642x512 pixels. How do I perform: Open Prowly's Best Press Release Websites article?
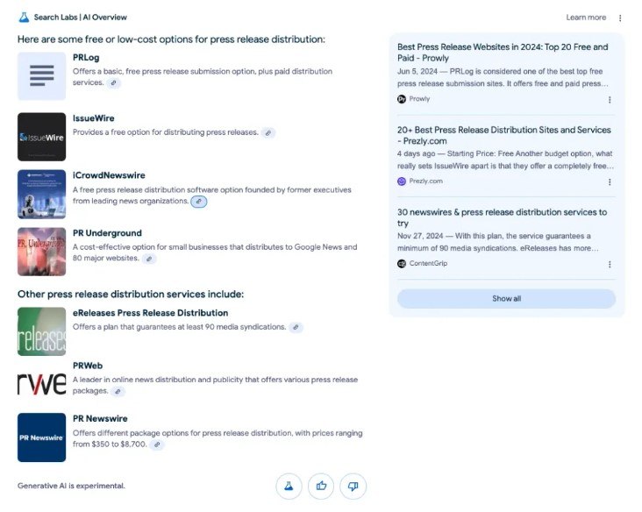(503, 53)
